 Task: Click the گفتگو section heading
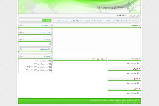(x=136, y=79)
